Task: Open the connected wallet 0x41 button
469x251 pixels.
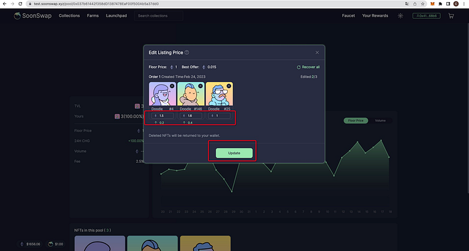Action: tap(426, 16)
